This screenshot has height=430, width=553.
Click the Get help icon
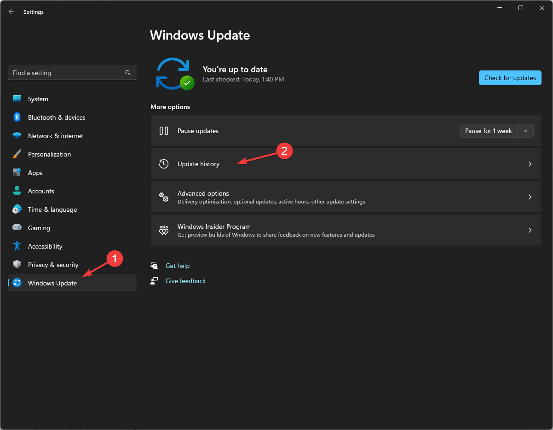pos(154,266)
